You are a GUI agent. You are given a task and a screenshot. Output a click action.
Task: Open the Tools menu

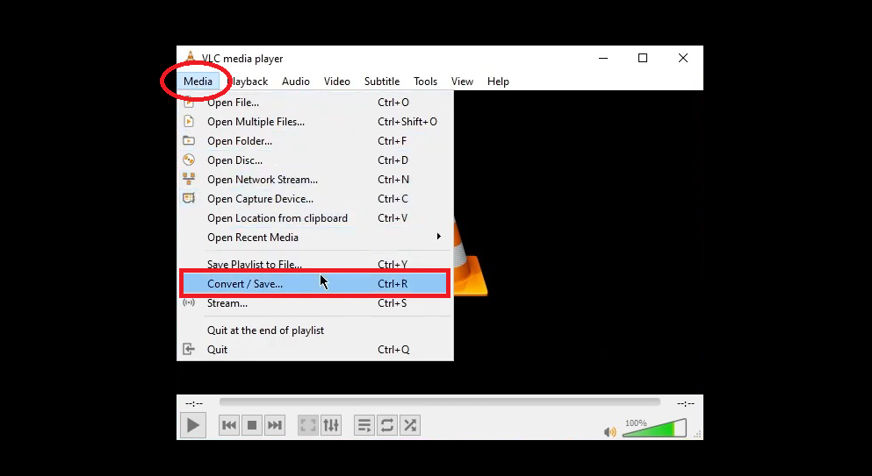(425, 82)
